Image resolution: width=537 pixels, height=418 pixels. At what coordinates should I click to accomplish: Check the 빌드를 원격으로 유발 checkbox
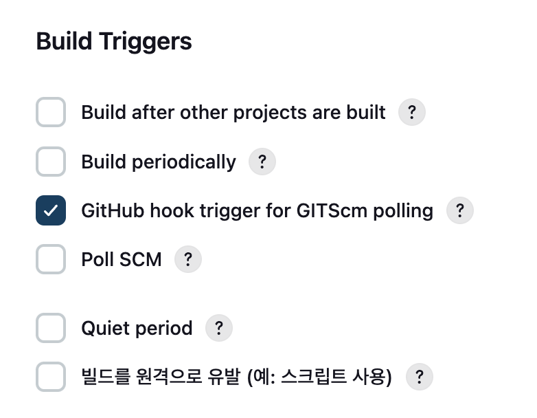click(51, 377)
